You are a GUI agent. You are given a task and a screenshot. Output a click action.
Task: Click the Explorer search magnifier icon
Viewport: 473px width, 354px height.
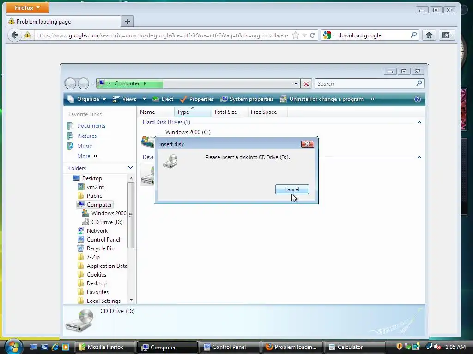(419, 83)
